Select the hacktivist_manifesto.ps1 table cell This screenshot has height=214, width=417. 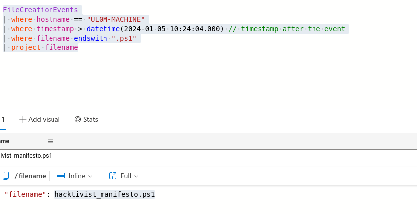[x=26, y=155]
